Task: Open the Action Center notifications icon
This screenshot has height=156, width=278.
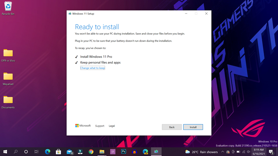Action: pos(271,152)
